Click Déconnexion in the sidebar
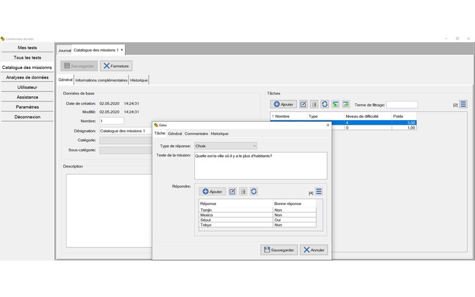475x297 pixels. pos(27,116)
